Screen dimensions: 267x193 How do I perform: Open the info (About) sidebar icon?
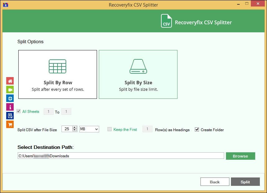point(10,107)
